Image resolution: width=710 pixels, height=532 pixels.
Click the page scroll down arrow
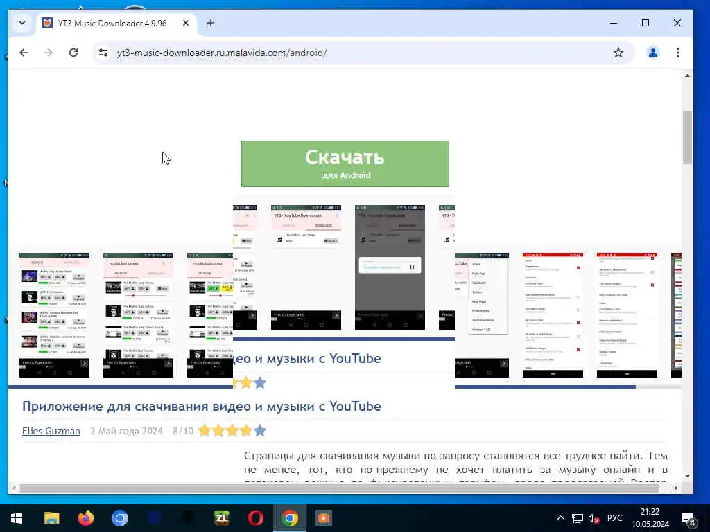click(x=687, y=476)
